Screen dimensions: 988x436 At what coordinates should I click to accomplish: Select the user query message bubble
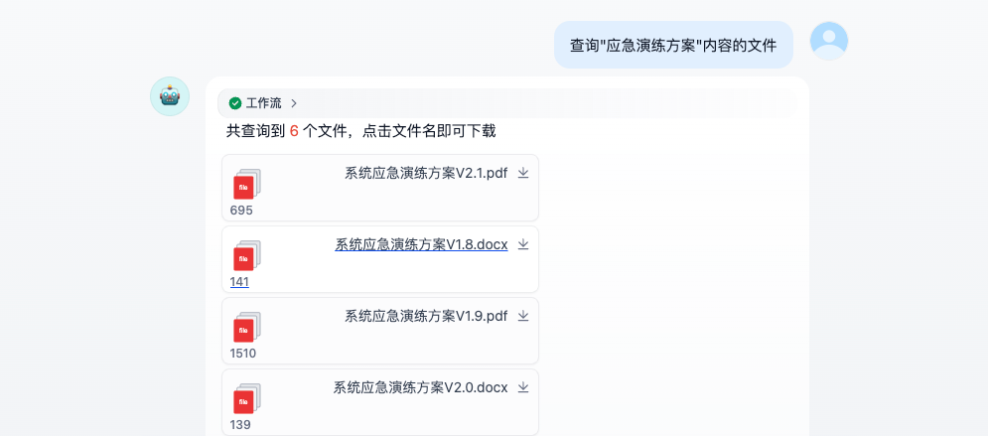click(x=673, y=46)
